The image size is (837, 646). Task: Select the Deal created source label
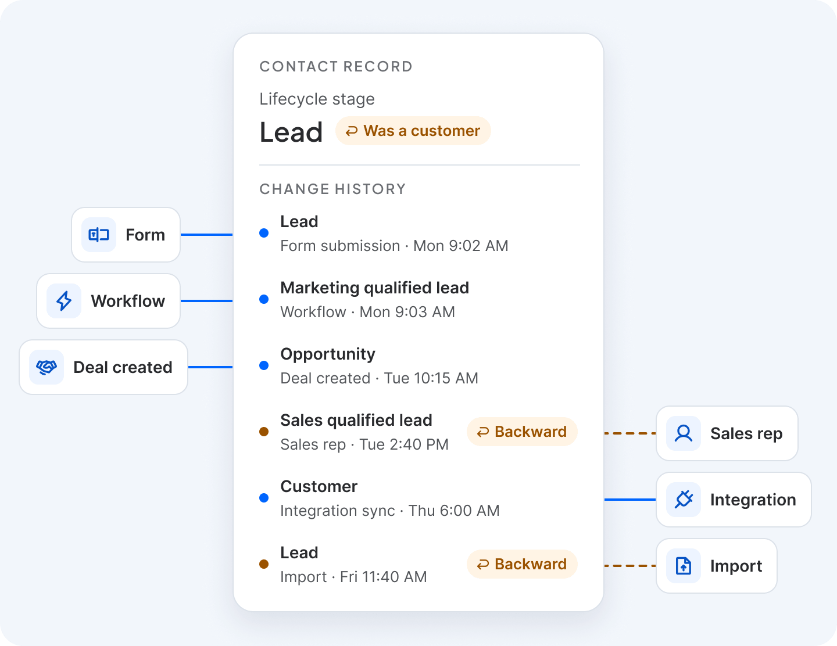click(x=123, y=367)
